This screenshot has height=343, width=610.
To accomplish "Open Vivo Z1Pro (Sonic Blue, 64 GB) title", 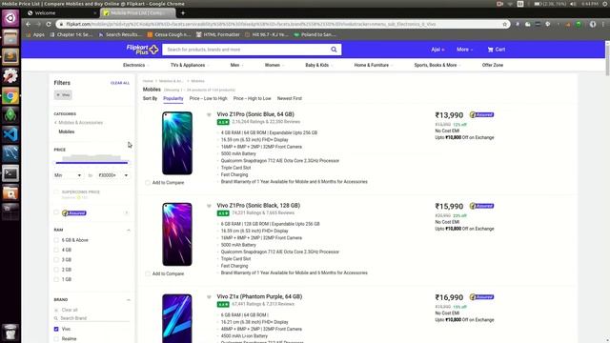I will [x=255, y=114].
